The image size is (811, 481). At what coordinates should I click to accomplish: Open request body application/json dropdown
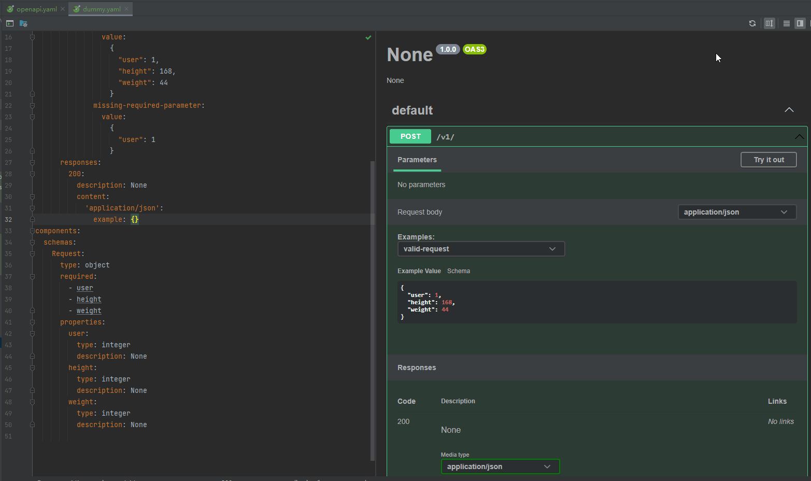737,212
